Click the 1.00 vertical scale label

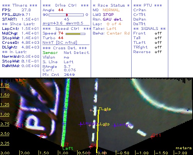click(5, 114)
